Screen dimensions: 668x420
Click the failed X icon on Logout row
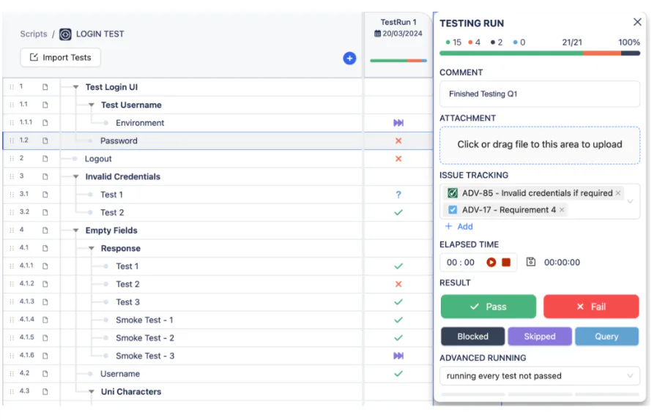click(x=398, y=159)
